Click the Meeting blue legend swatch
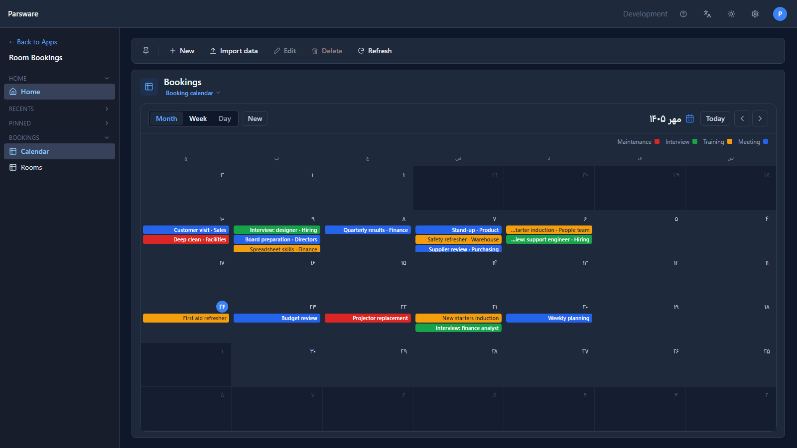This screenshot has height=448, width=797. [766, 141]
